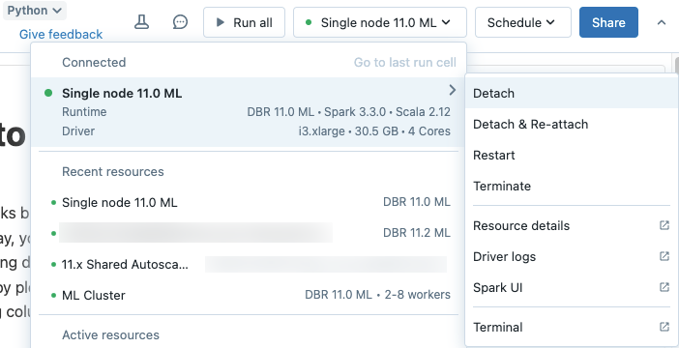Open the Single node 11.0 ML cluster dropdown

point(380,22)
